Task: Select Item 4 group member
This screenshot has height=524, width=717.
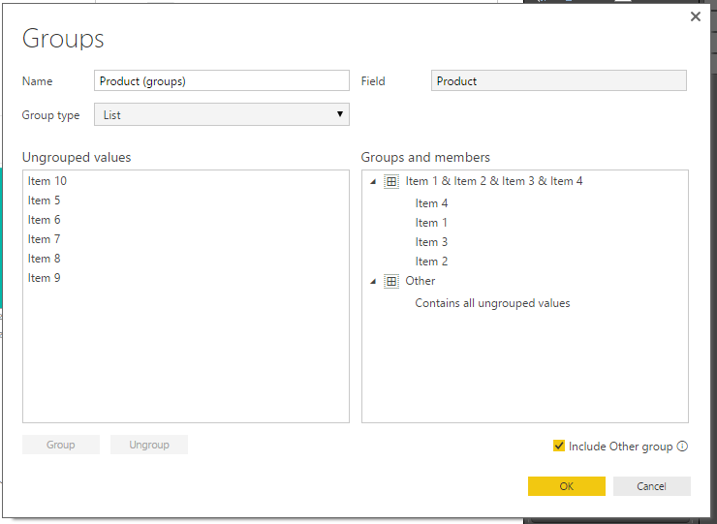Action: point(431,203)
